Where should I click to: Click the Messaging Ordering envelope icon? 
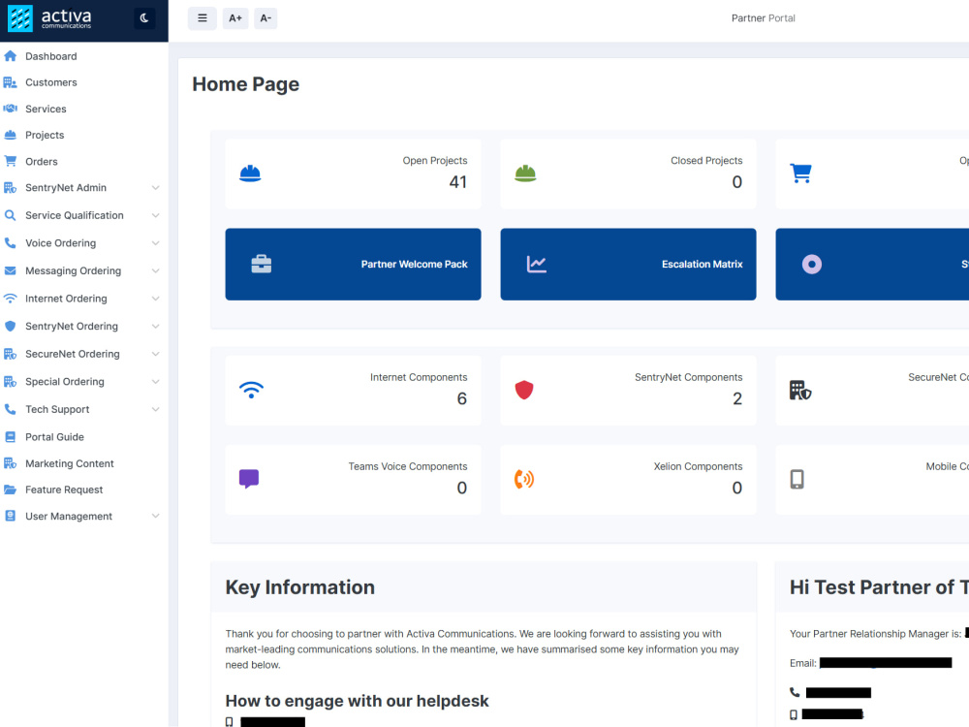(x=10, y=270)
